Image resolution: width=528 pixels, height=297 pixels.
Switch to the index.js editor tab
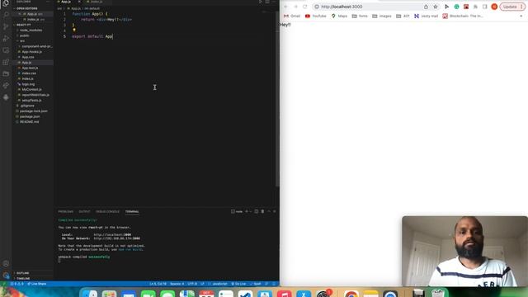96,2
